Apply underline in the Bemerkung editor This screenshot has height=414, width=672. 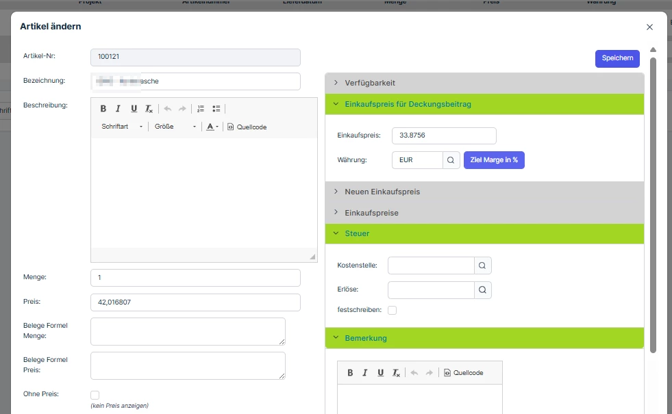(x=381, y=373)
